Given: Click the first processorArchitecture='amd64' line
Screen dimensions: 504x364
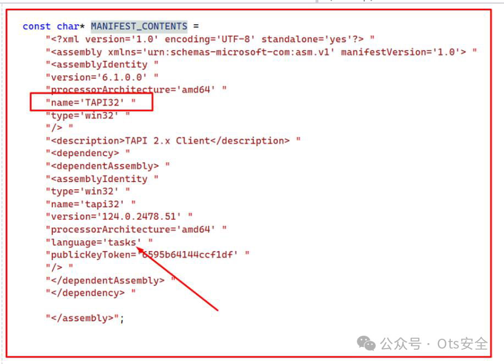Looking at the screenshot, I should click(136, 90).
